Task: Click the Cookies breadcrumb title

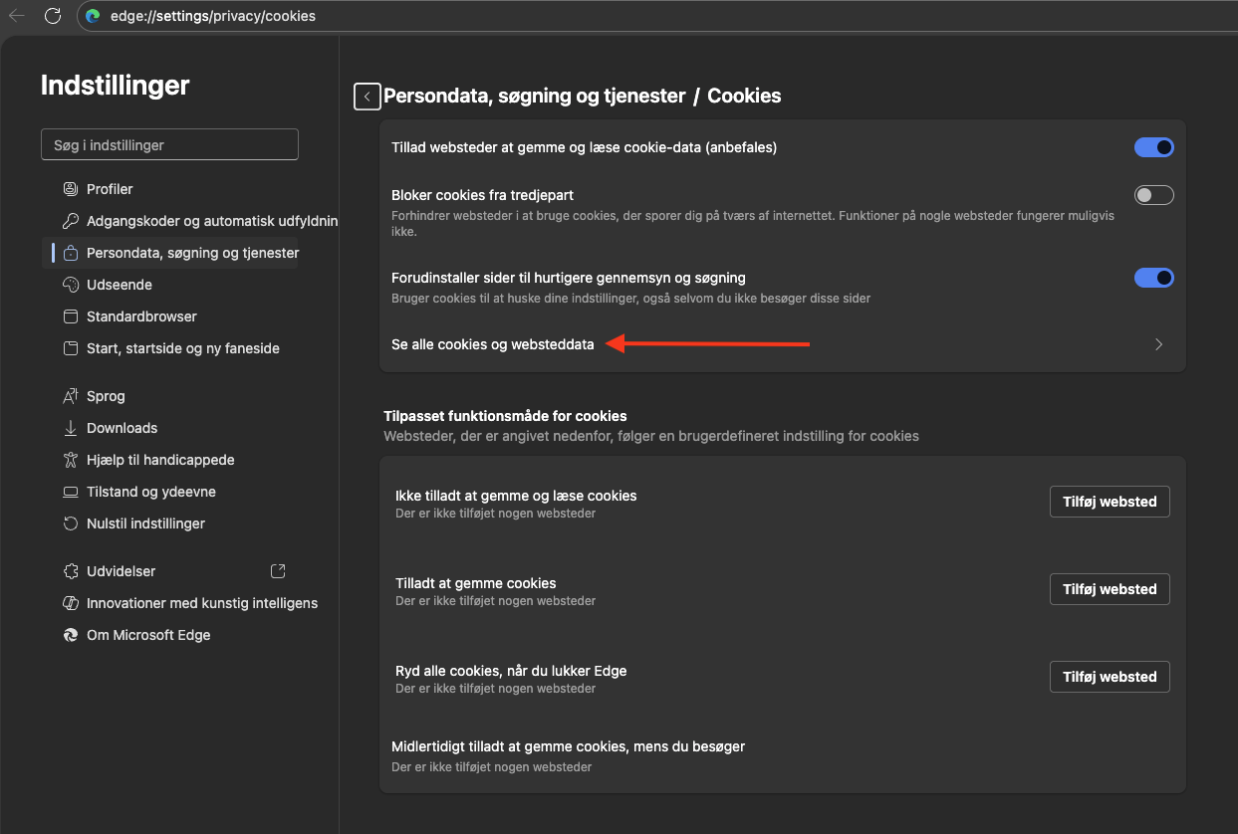Action: click(744, 97)
